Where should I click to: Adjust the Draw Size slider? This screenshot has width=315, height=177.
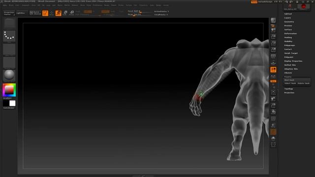point(140,14)
